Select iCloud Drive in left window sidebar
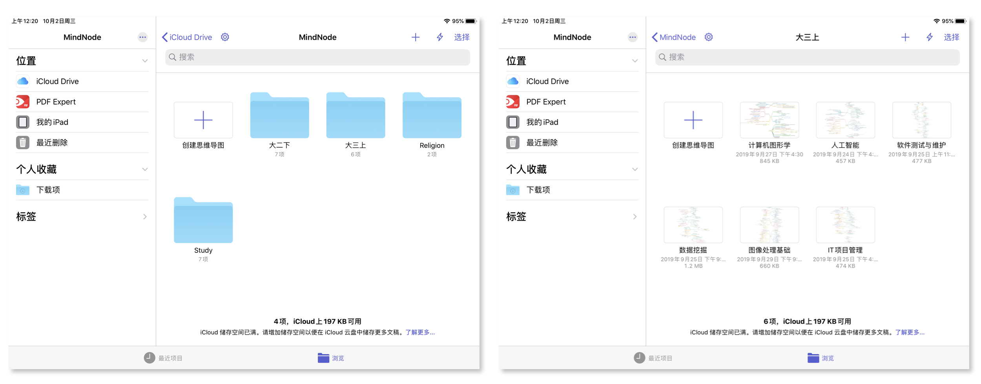The width and height of the screenshot is (981, 384). tap(82, 82)
